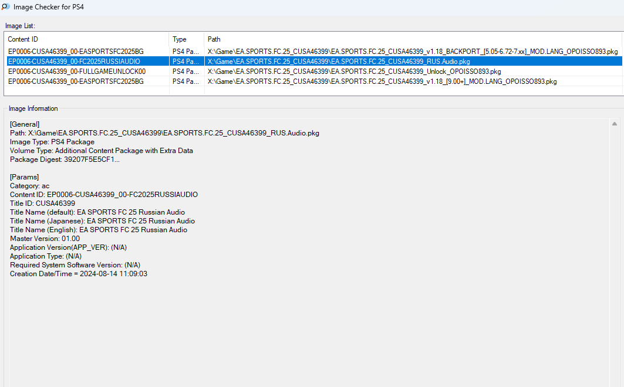The width and height of the screenshot is (624, 387).
Task: Click the Image Type: PS4 Package line
Action: (52, 142)
